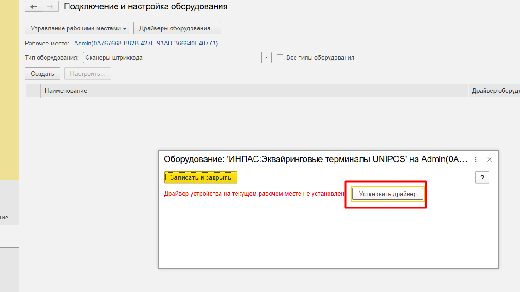The height and width of the screenshot is (292, 520).
Task: Click the 'Настроить...' button
Action: (x=87, y=73)
